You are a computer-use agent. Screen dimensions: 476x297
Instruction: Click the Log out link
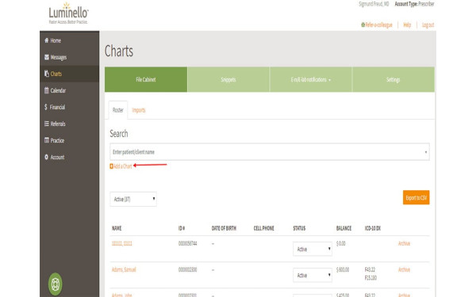coord(428,25)
